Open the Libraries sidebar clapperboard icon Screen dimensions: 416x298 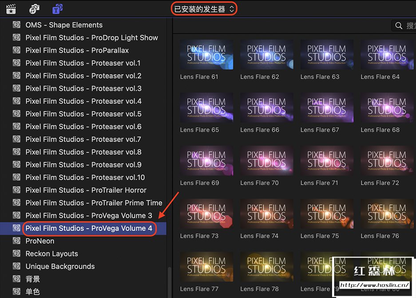[11, 9]
